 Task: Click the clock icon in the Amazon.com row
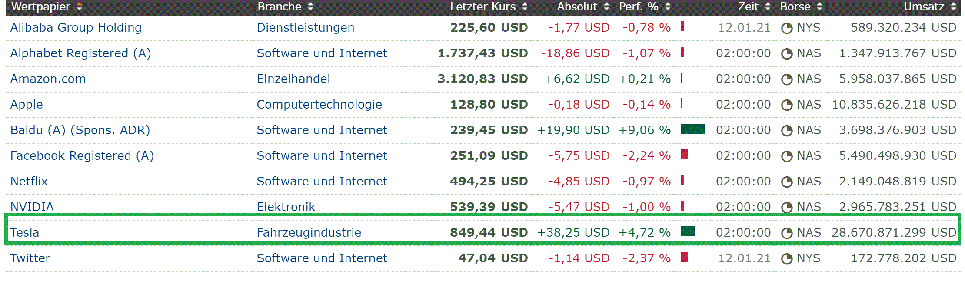[x=787, y=78]
